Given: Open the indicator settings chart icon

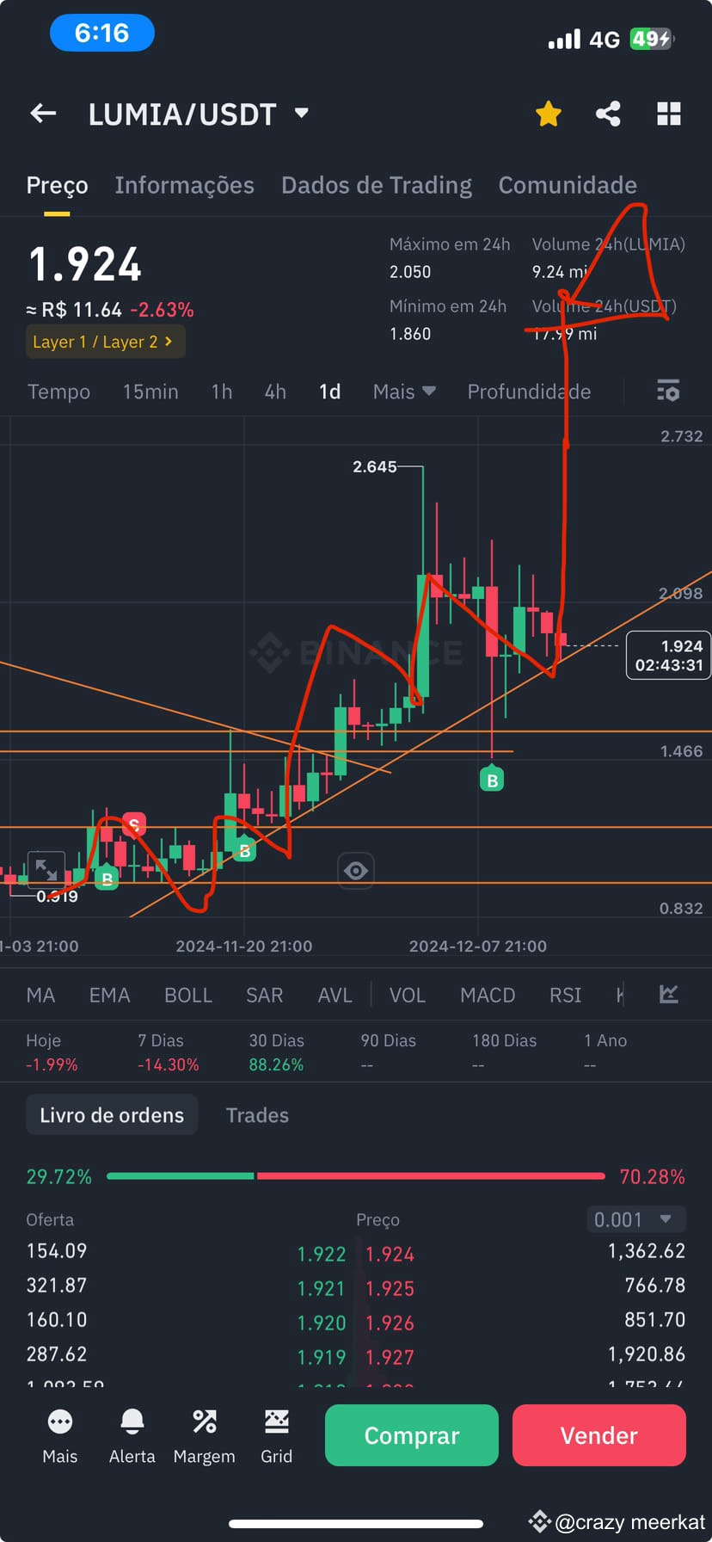Looking at the screenshot, I should coord(669,994).
